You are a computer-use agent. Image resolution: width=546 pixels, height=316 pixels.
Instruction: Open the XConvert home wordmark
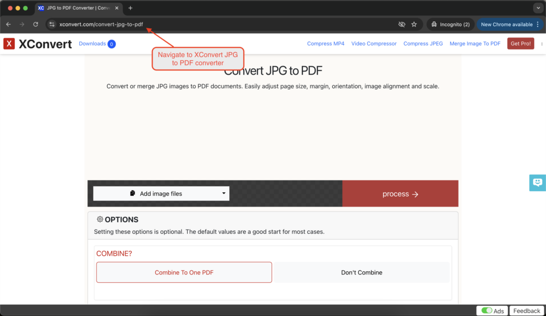[x=45, y=44]
